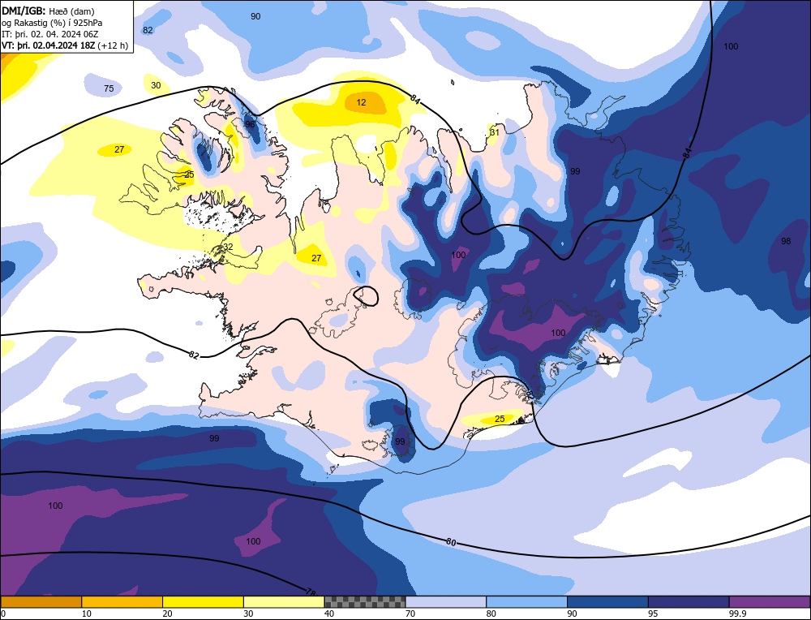Click the '27' value over the western sea
This screenshot has width=811, height=620.
[119, 149]
